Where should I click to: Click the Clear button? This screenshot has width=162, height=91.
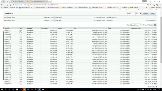point(153,13)
